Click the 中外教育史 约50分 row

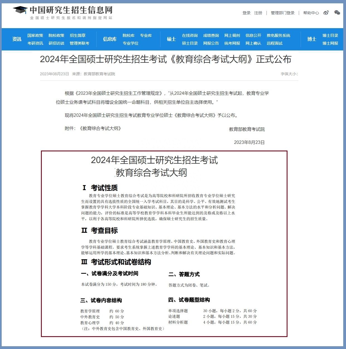point(102,317)
